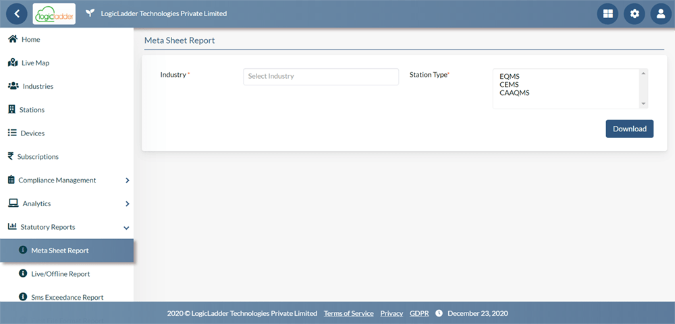Click the Stations building icon
675x324 pixels.
click(11, 110)
